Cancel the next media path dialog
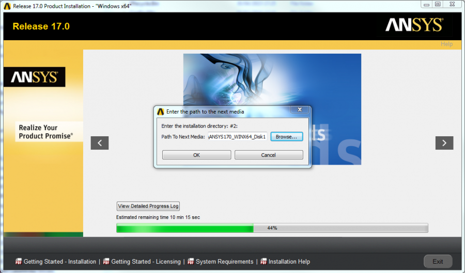The image size is (465, 273). coord(269,155)
